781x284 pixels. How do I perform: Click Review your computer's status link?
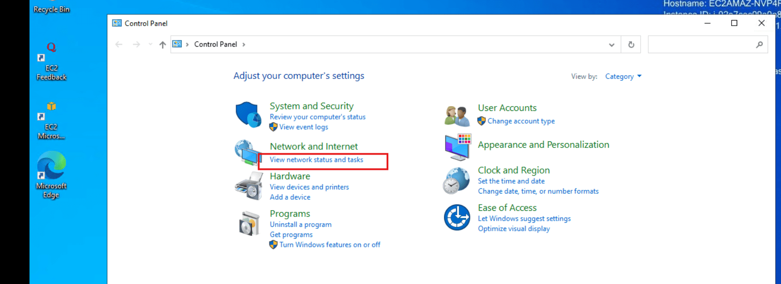coord(317,117)
